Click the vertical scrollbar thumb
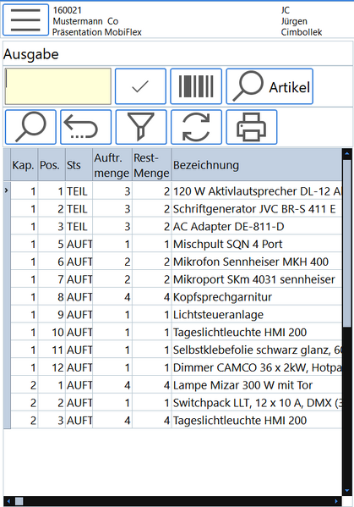Viewport: 354px width, 507px height. pos(347,243)
